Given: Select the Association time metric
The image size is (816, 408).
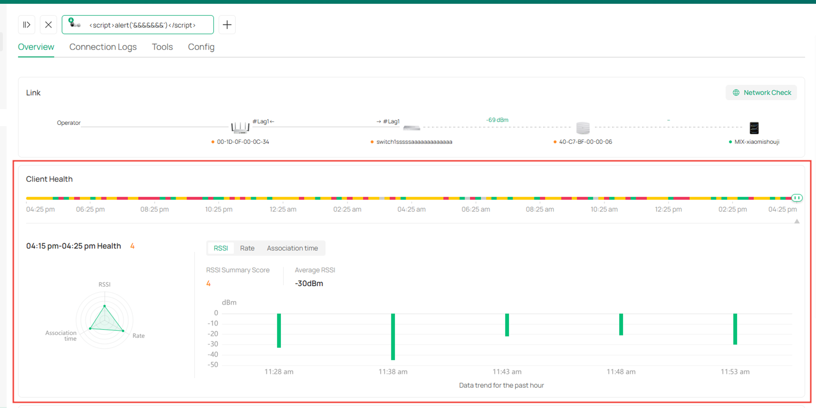Looking at the screenshot, I should pyautogui.click(x=292, y=248).
